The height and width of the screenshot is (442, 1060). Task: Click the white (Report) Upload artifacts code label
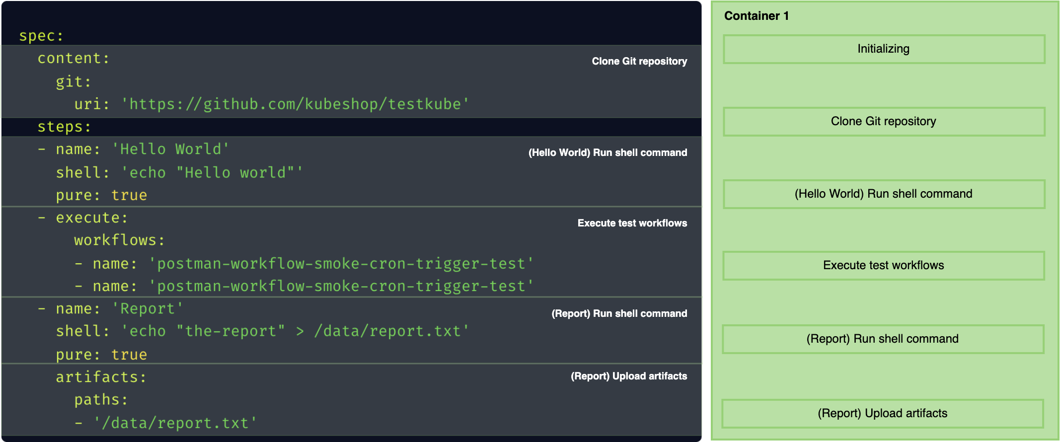click(x=628, y=376)
